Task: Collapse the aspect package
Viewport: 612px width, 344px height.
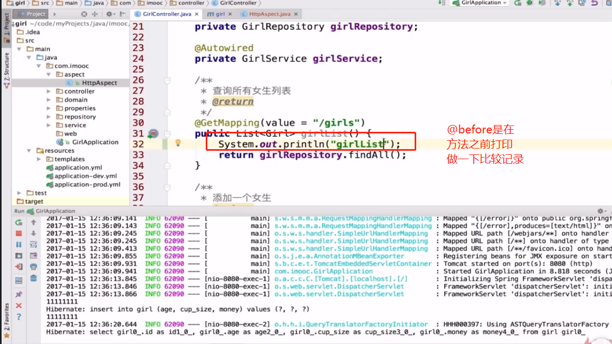Action: pos(48,74)
